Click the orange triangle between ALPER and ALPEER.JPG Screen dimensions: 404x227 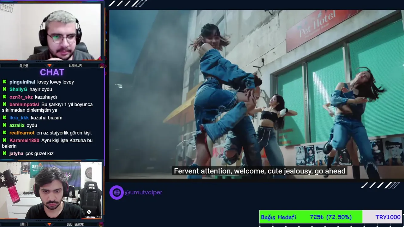[x=49, y=66]
